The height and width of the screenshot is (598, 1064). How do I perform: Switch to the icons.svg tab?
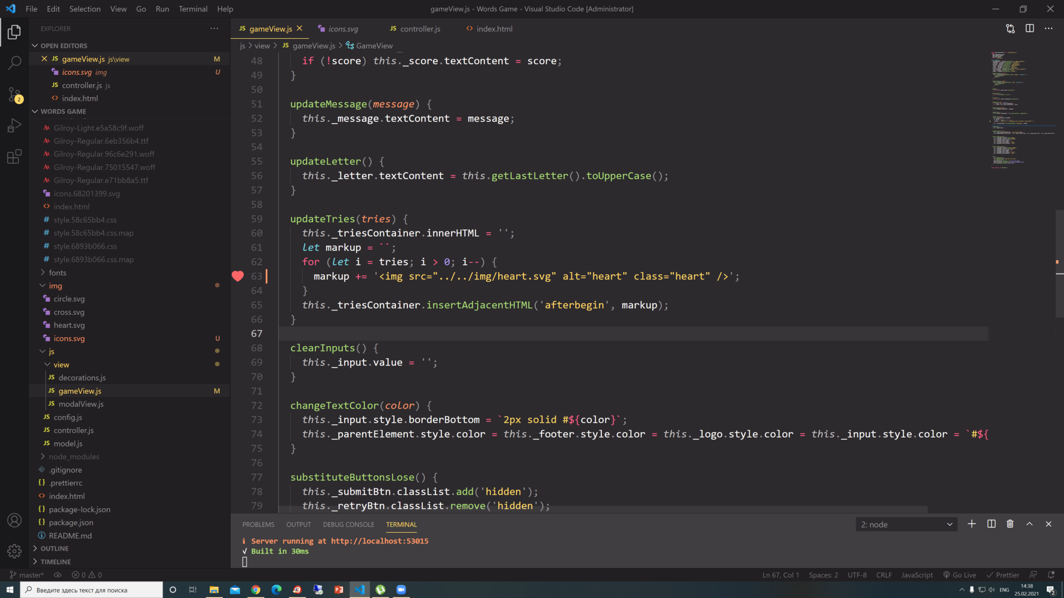[x=342, y=29]
